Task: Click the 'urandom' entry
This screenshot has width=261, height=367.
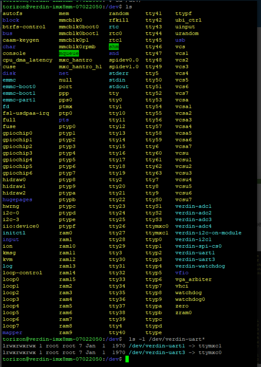Action: pos(187,33)
